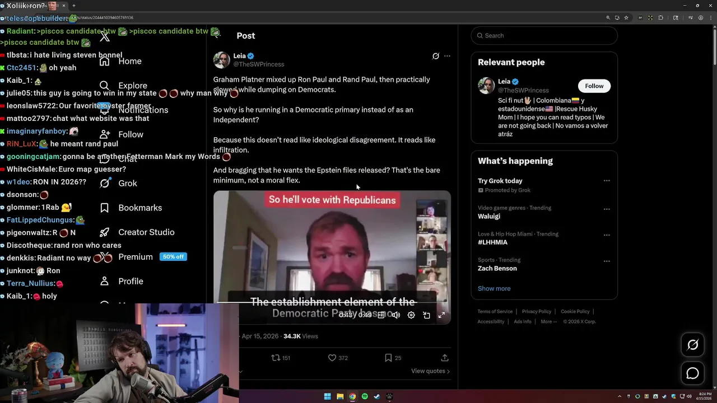Image resolution: width=717 pixels, height=403 pixels.
Task: Mute the video with the speaker icon
Action: click(395, 315)
